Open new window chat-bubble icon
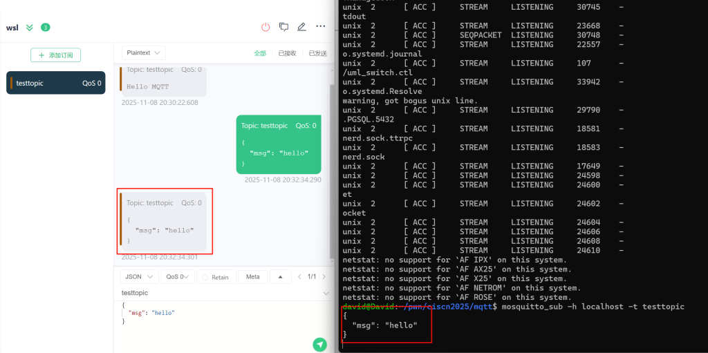 [x=283, y=27]
